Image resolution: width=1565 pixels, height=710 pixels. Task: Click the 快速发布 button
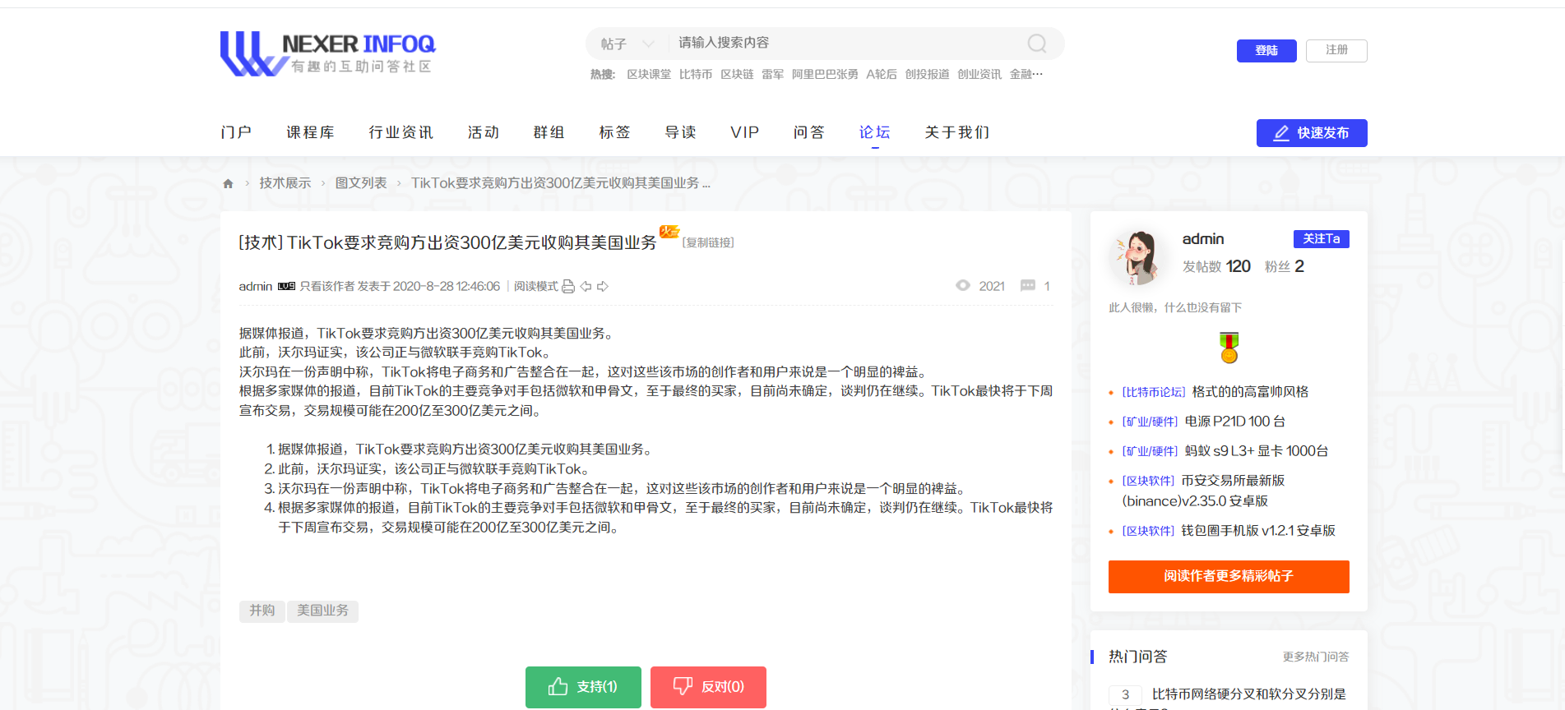point(1312,133)
